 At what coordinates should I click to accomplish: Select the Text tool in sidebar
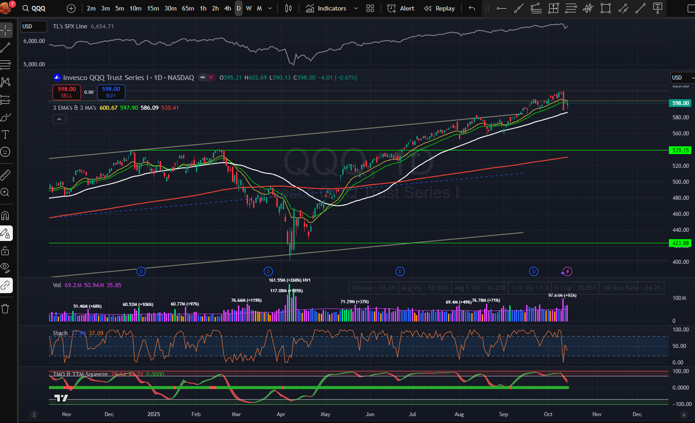coord(6,134)
